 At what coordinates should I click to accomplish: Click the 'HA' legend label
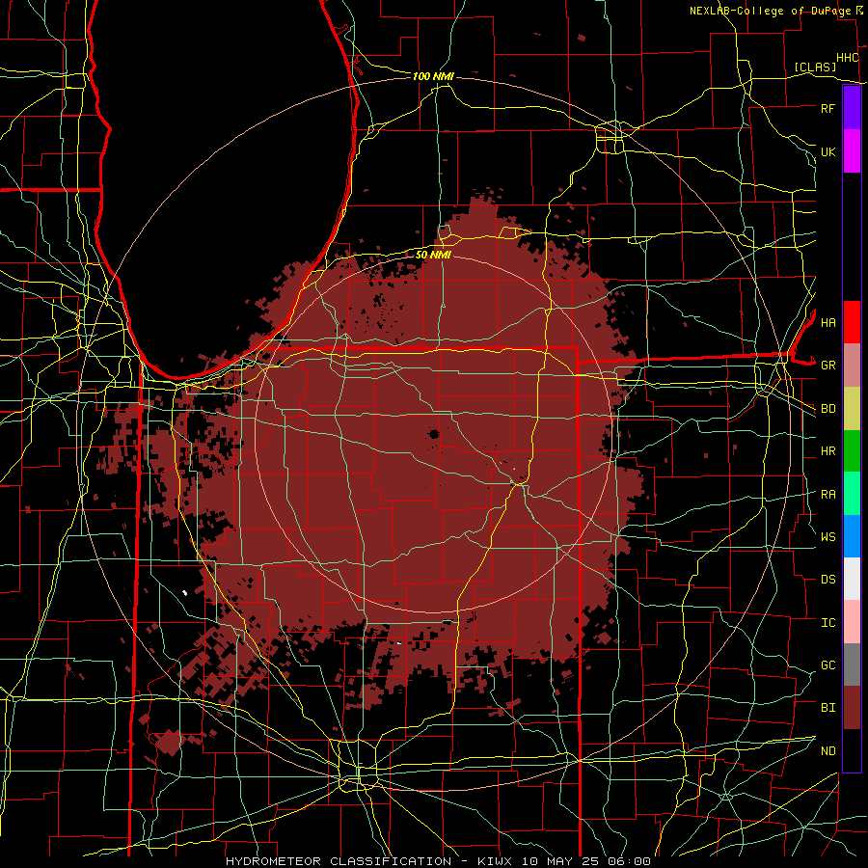tap(827, 322)
